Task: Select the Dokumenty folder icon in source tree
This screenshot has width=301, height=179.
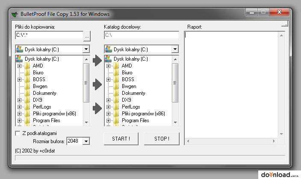Action: (x=27, y=93)
